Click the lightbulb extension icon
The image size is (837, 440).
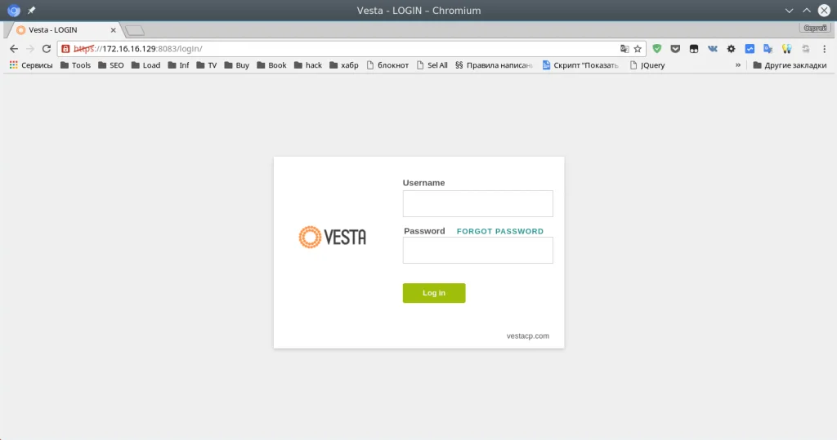point(787,48)
